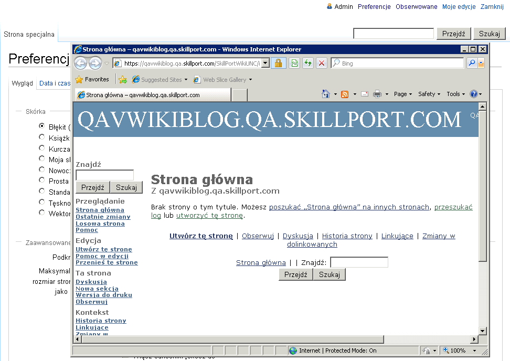Open the 100% zoom level dropdown
This screenshot has height=361, width=510.
(475, 351)
